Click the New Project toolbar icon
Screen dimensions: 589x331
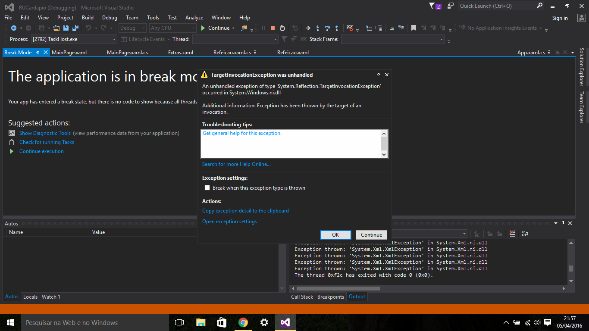(x=41, y=28)
